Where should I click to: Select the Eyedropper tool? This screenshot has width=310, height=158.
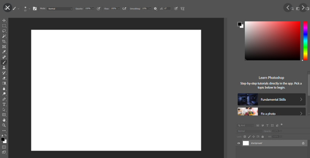pos(4,52)
